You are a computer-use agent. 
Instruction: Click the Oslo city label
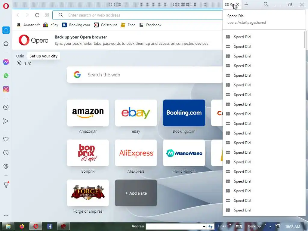(20, 56)
